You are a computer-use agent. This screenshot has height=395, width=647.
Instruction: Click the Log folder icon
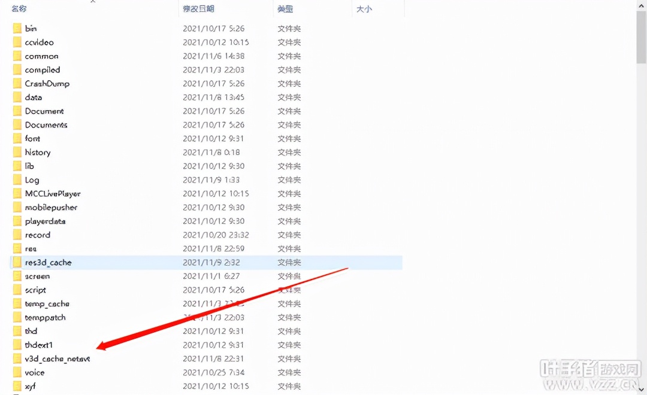coord(17,180)
